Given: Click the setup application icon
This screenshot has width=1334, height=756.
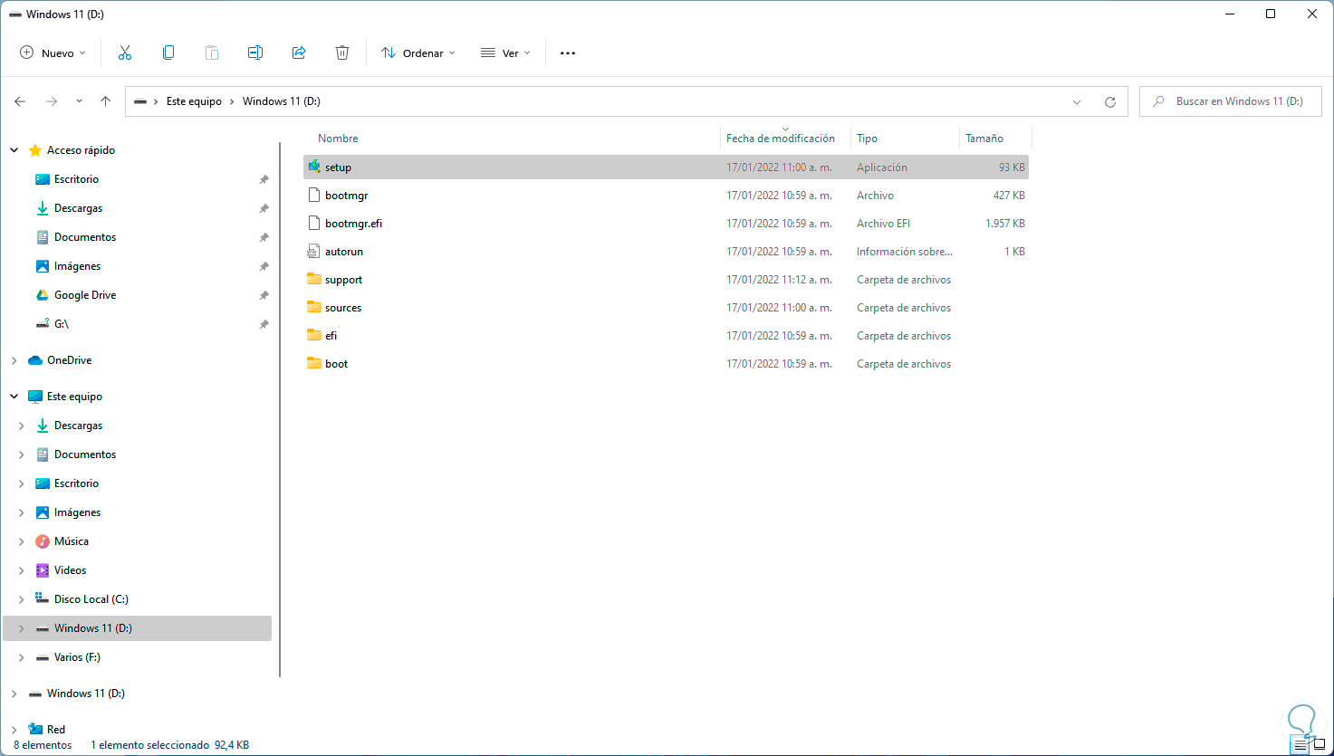Looking at the screenshot, I should (x=314, y=167).
